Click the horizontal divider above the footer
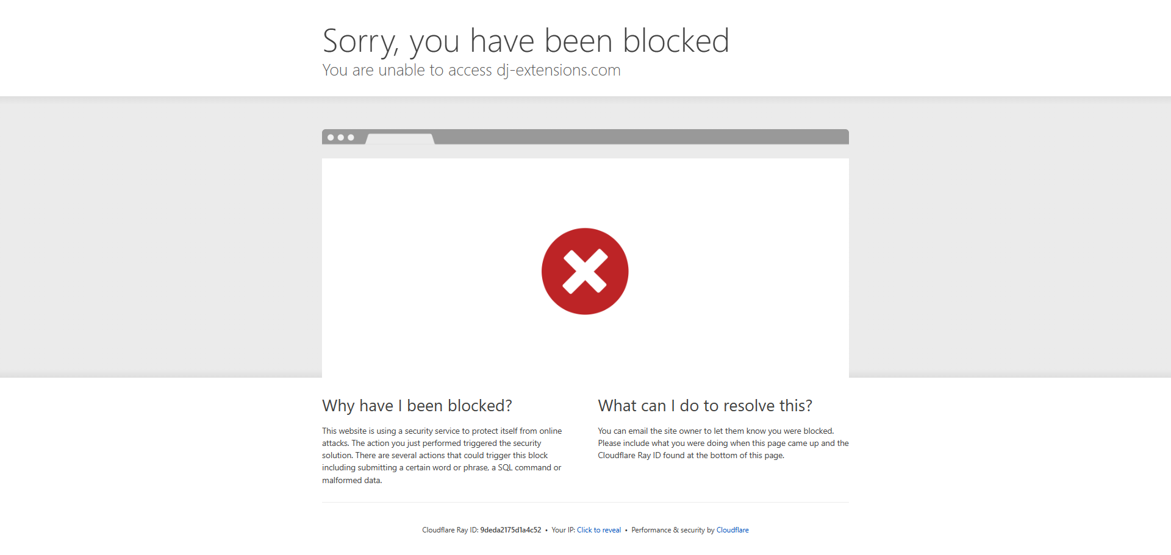1171x555 pixels. [x=585, y=502]
